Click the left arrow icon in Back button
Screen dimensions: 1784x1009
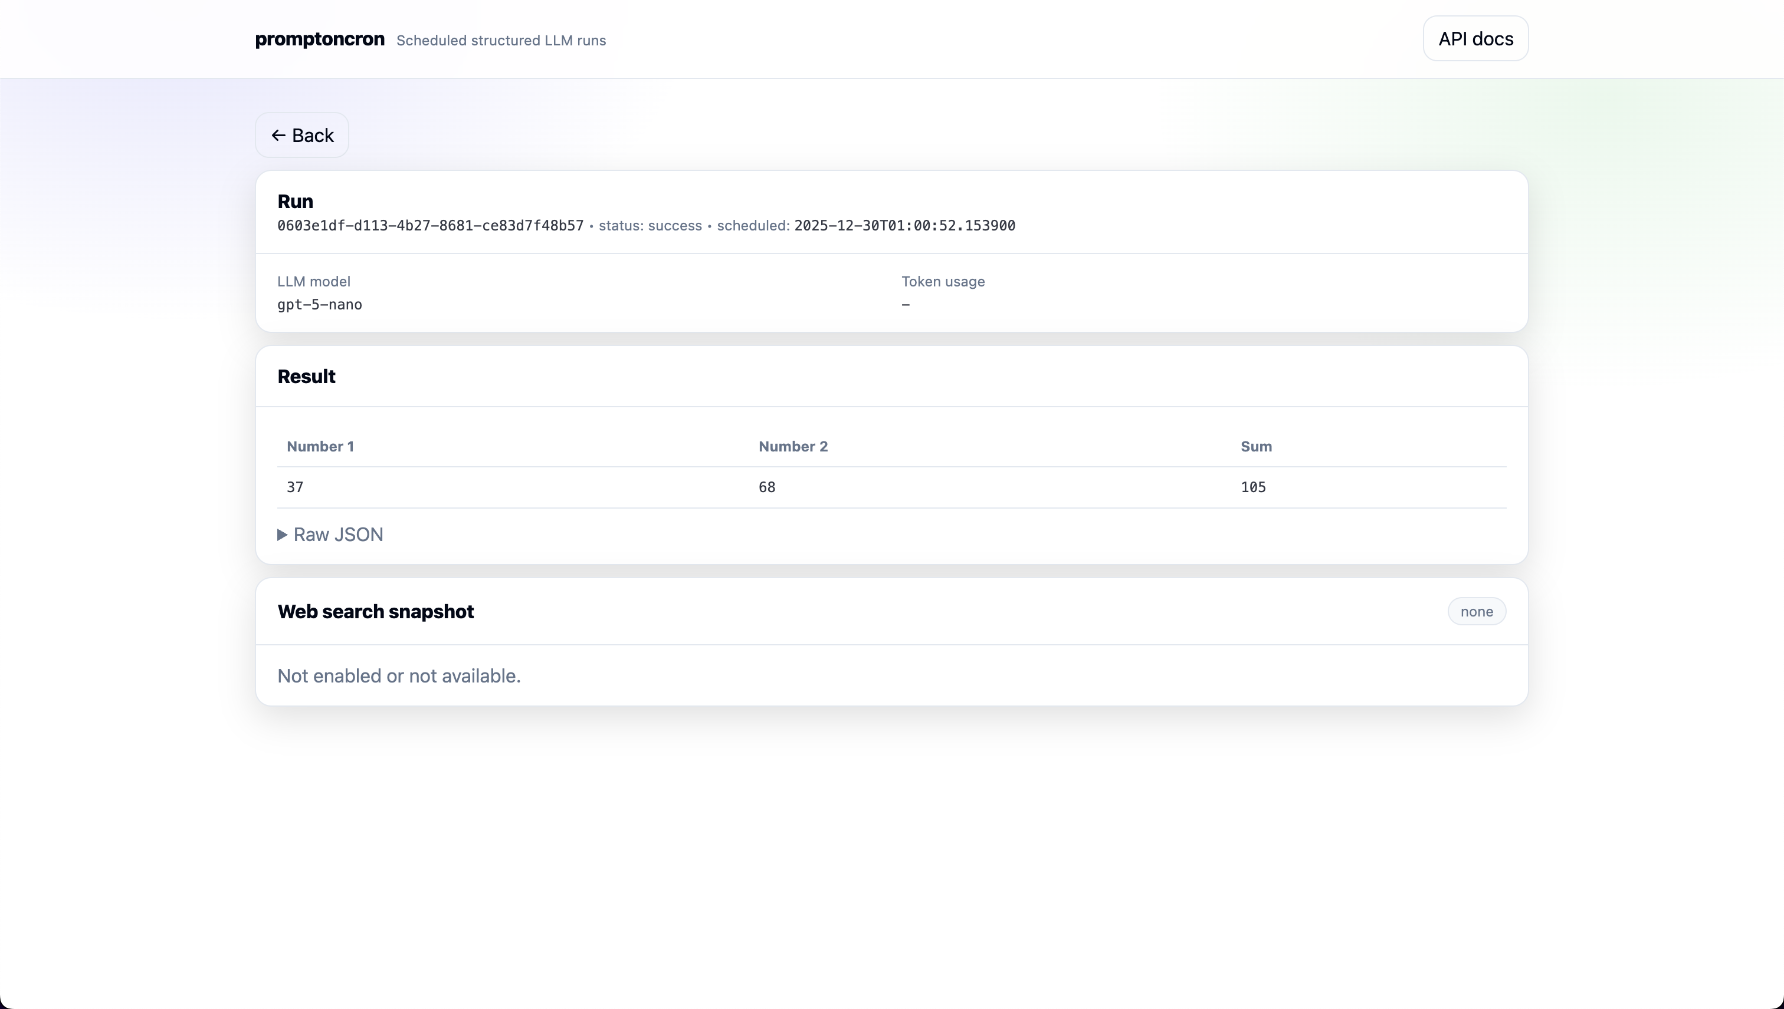pyautogui.click(x=279, y=135)
